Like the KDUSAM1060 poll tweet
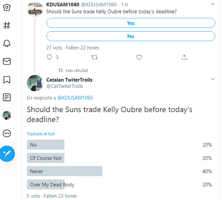222x200 pixels. tap(139, 57)
